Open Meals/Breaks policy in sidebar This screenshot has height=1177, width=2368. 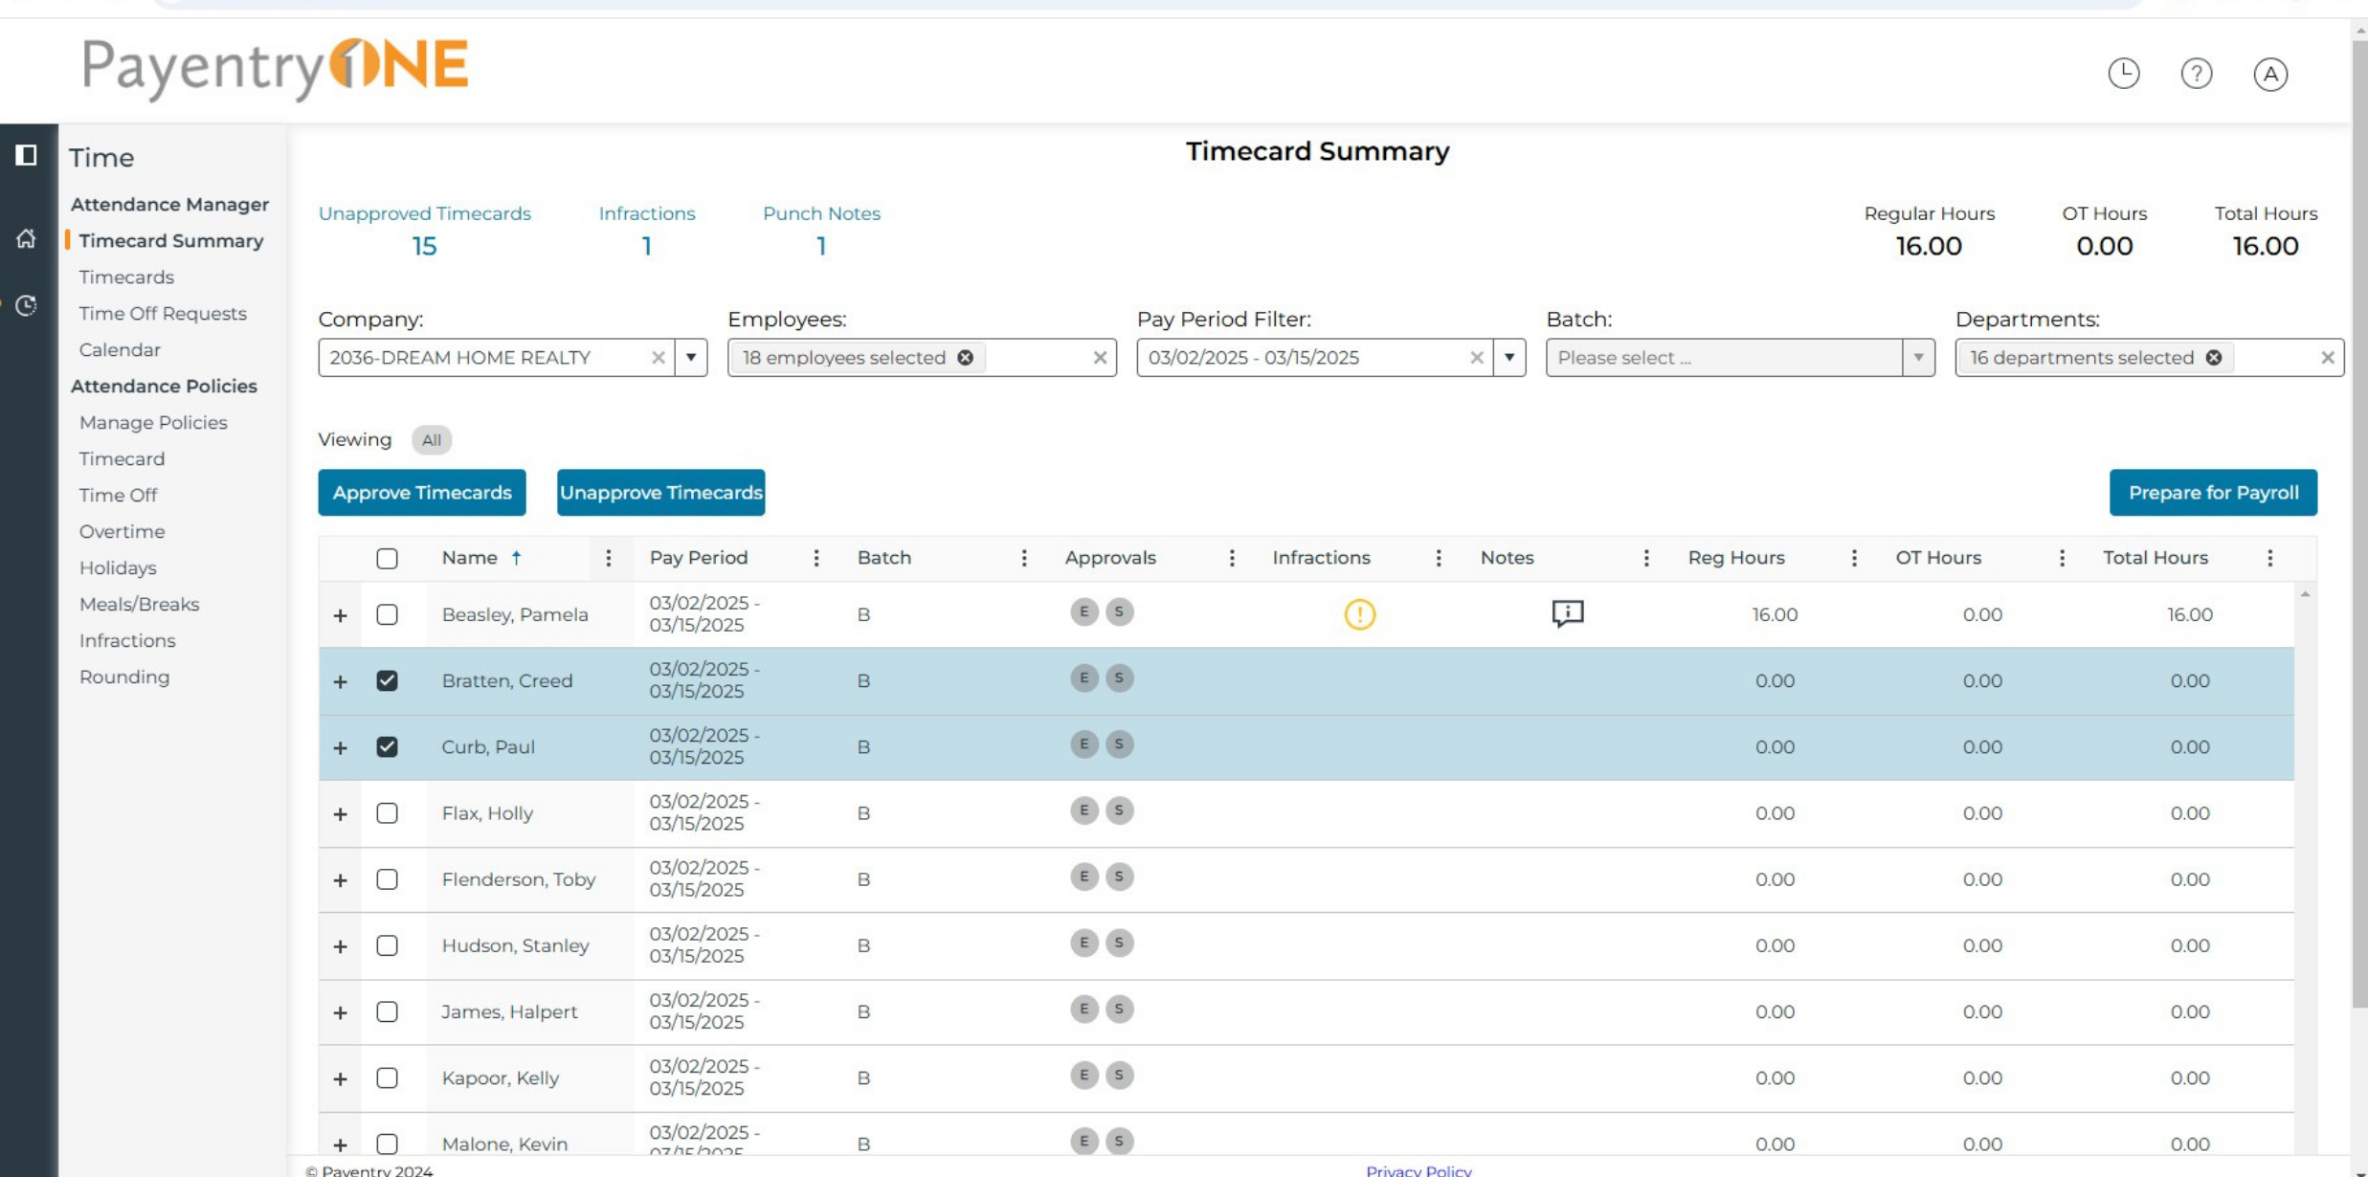coord(139,605)
